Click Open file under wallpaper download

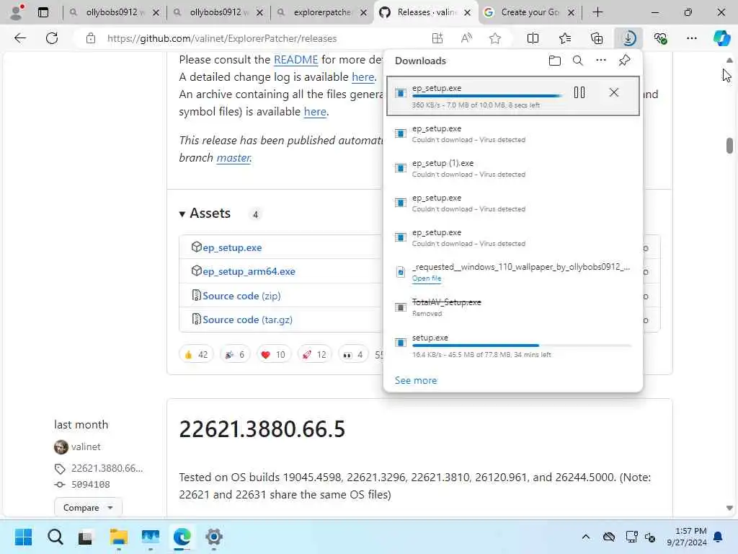click(x=427, y=278)
